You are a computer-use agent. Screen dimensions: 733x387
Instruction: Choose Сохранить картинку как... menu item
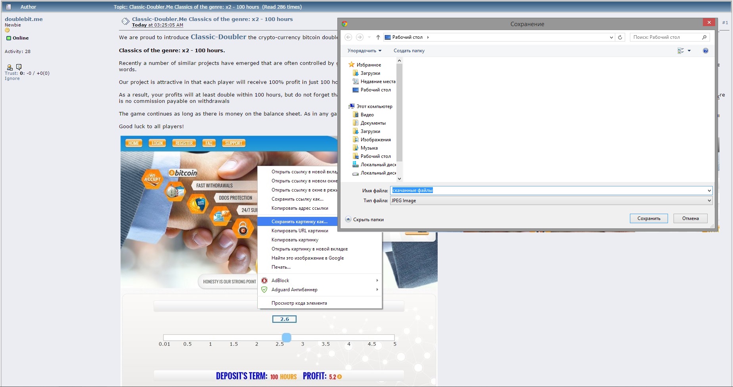297,222
